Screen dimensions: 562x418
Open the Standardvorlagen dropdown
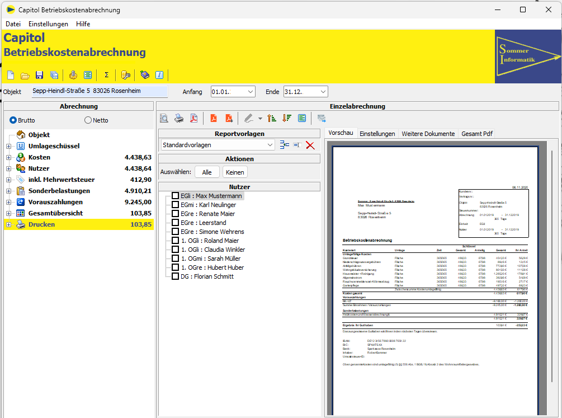[x=270, y=145]
